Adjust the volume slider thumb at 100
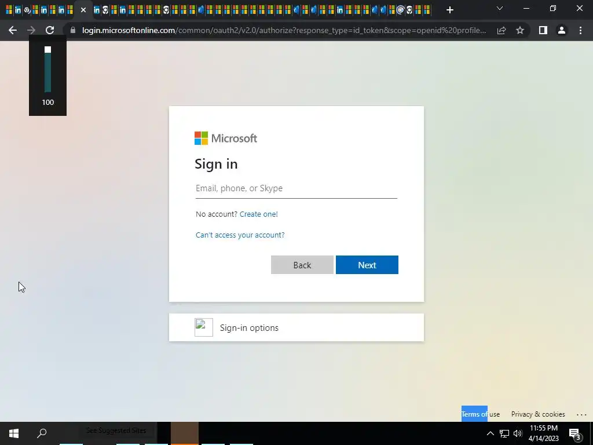This screenshot has width=593, height=445. [x=47, y=50]
